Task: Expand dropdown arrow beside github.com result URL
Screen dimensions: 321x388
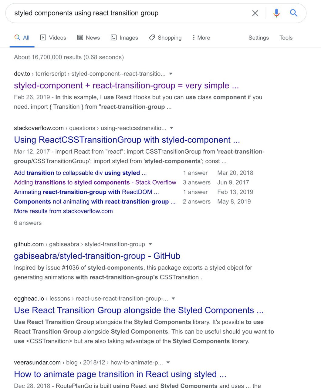Action: [150, 244]
